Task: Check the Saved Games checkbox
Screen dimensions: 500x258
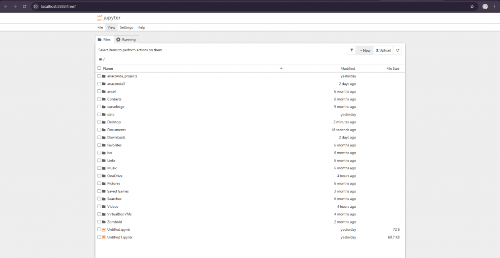Action: click(x=99, y=191)
